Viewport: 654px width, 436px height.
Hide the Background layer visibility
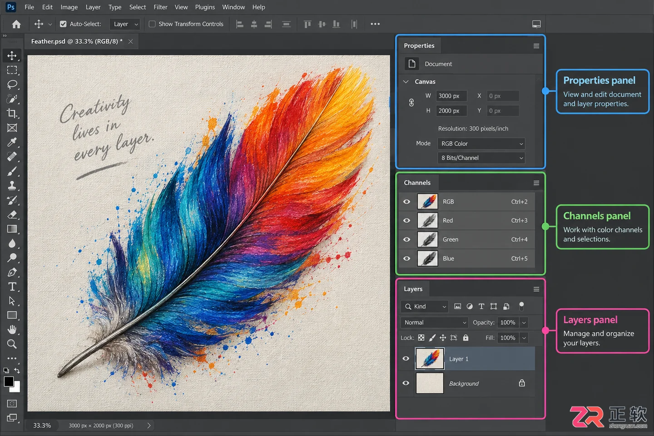(406, 383)
